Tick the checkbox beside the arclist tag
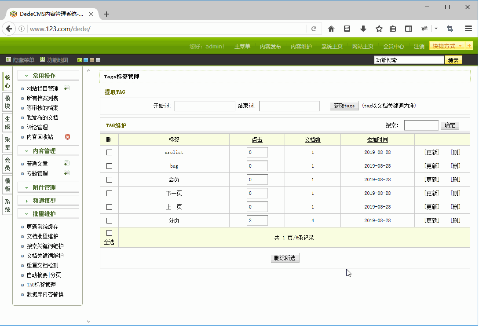 (109, 152)
